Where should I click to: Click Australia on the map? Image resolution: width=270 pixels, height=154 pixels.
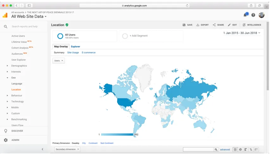click(200, 124)
